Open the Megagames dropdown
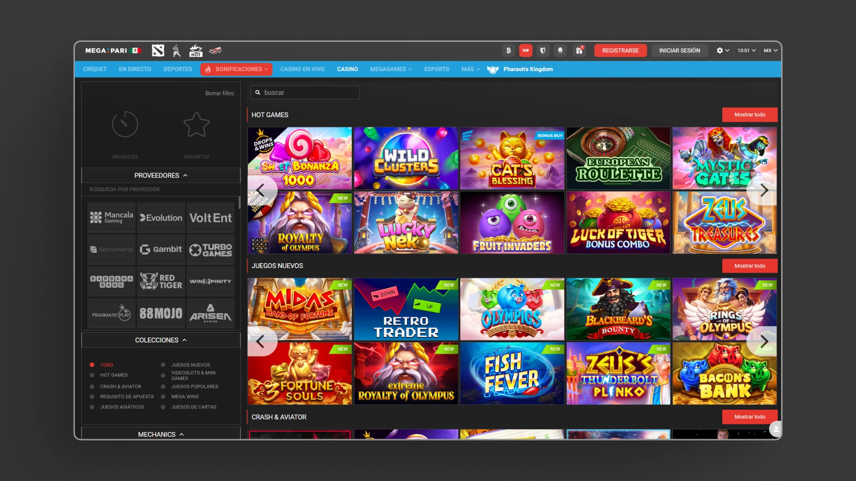This screenshot has height=481, width=856. (x=391, y=69)
